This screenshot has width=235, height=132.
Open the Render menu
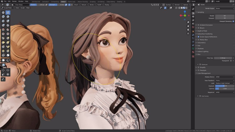coord(14,1)
